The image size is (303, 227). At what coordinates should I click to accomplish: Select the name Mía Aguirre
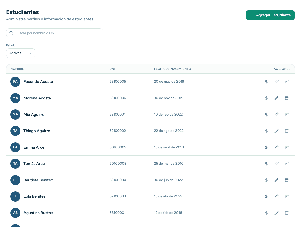[34, 115]
